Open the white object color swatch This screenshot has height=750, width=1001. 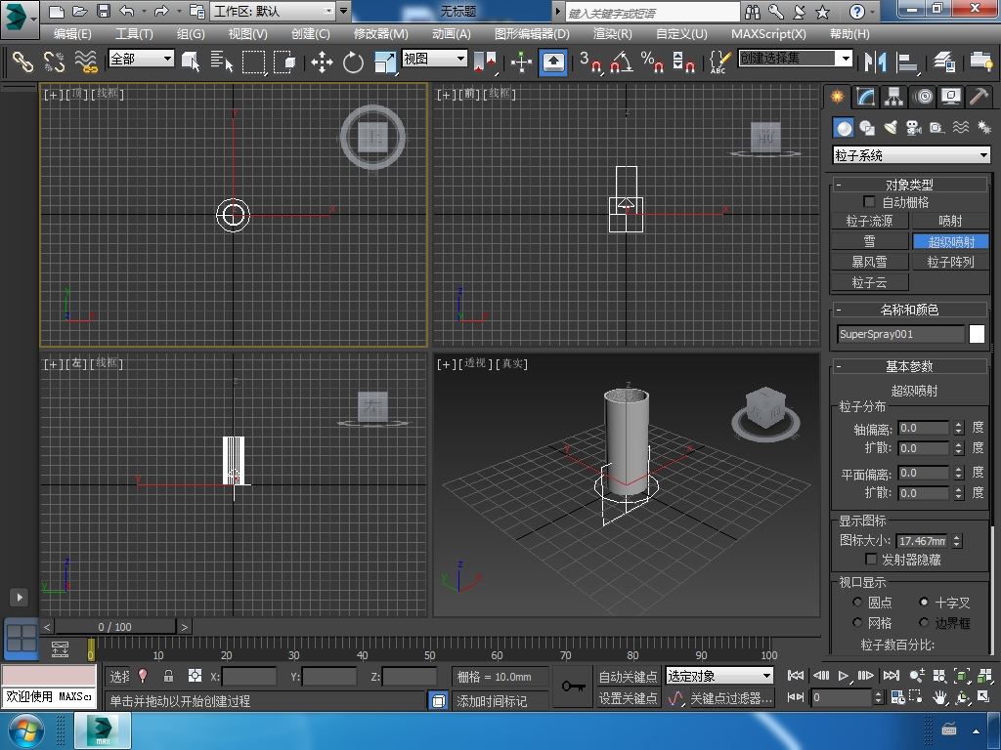pyautogui.click(x=977, y=334)
